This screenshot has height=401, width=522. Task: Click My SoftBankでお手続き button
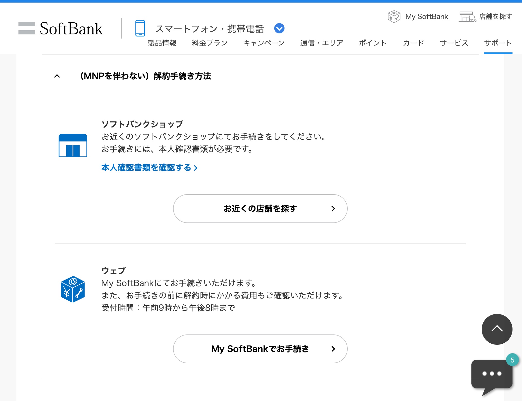pos(260,349)
